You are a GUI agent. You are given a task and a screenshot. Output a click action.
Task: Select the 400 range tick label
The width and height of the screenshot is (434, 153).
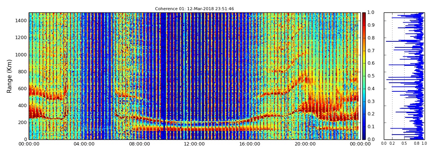[x=22, y=105]
